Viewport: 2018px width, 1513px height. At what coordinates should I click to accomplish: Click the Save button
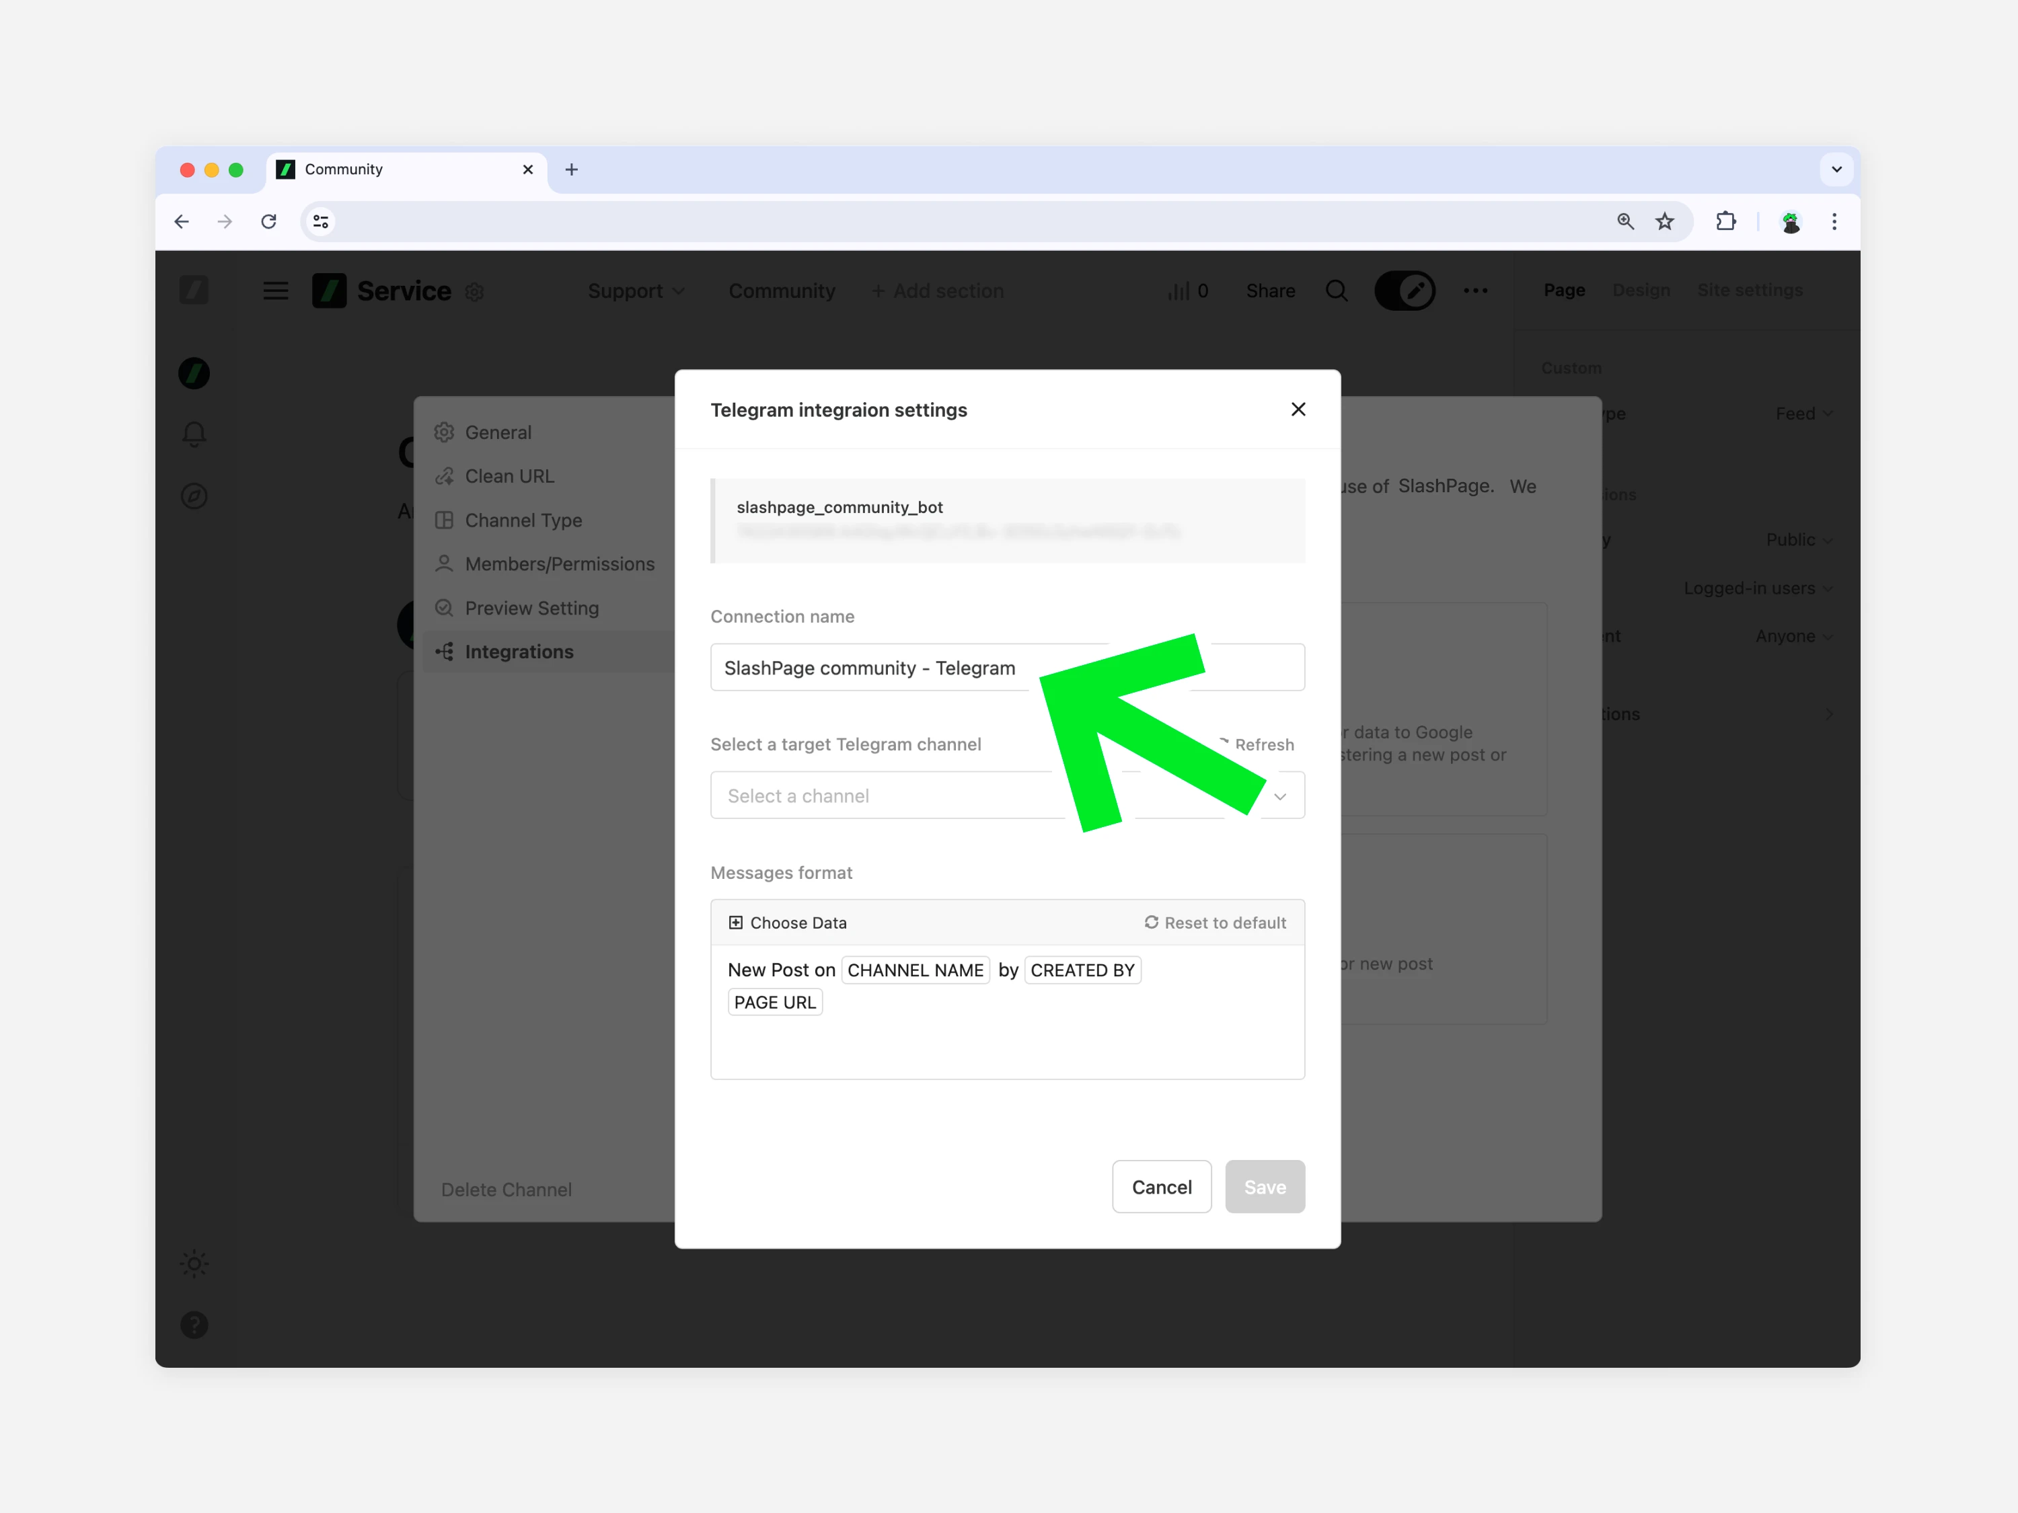point(1265,1186)
